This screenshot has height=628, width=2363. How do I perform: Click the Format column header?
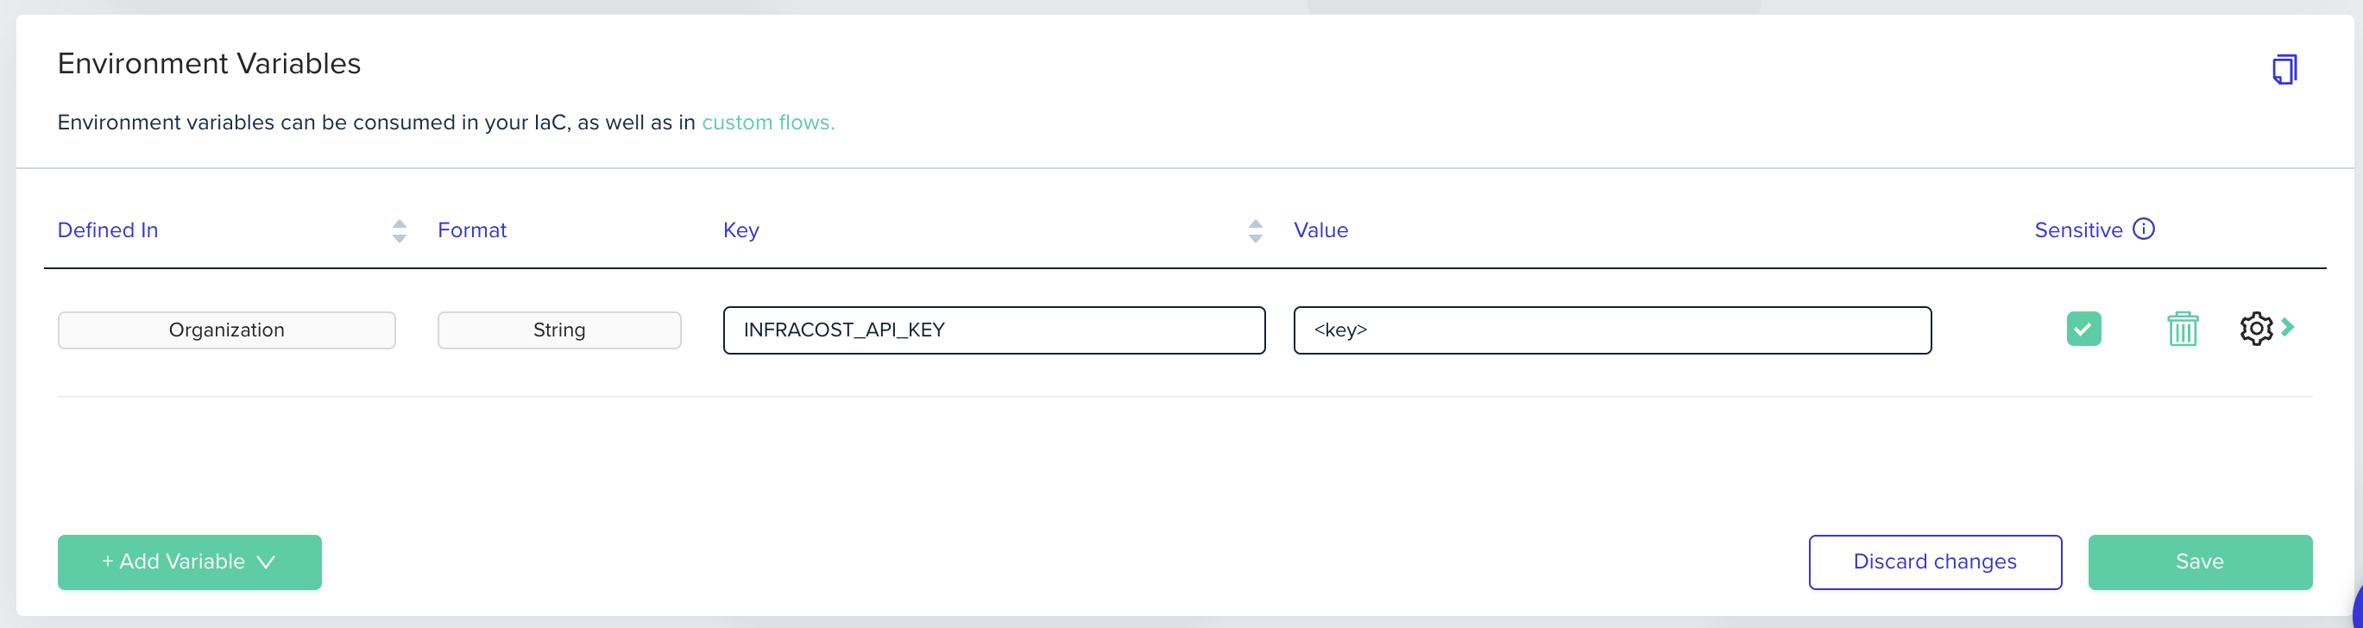(x=471, y=230)
